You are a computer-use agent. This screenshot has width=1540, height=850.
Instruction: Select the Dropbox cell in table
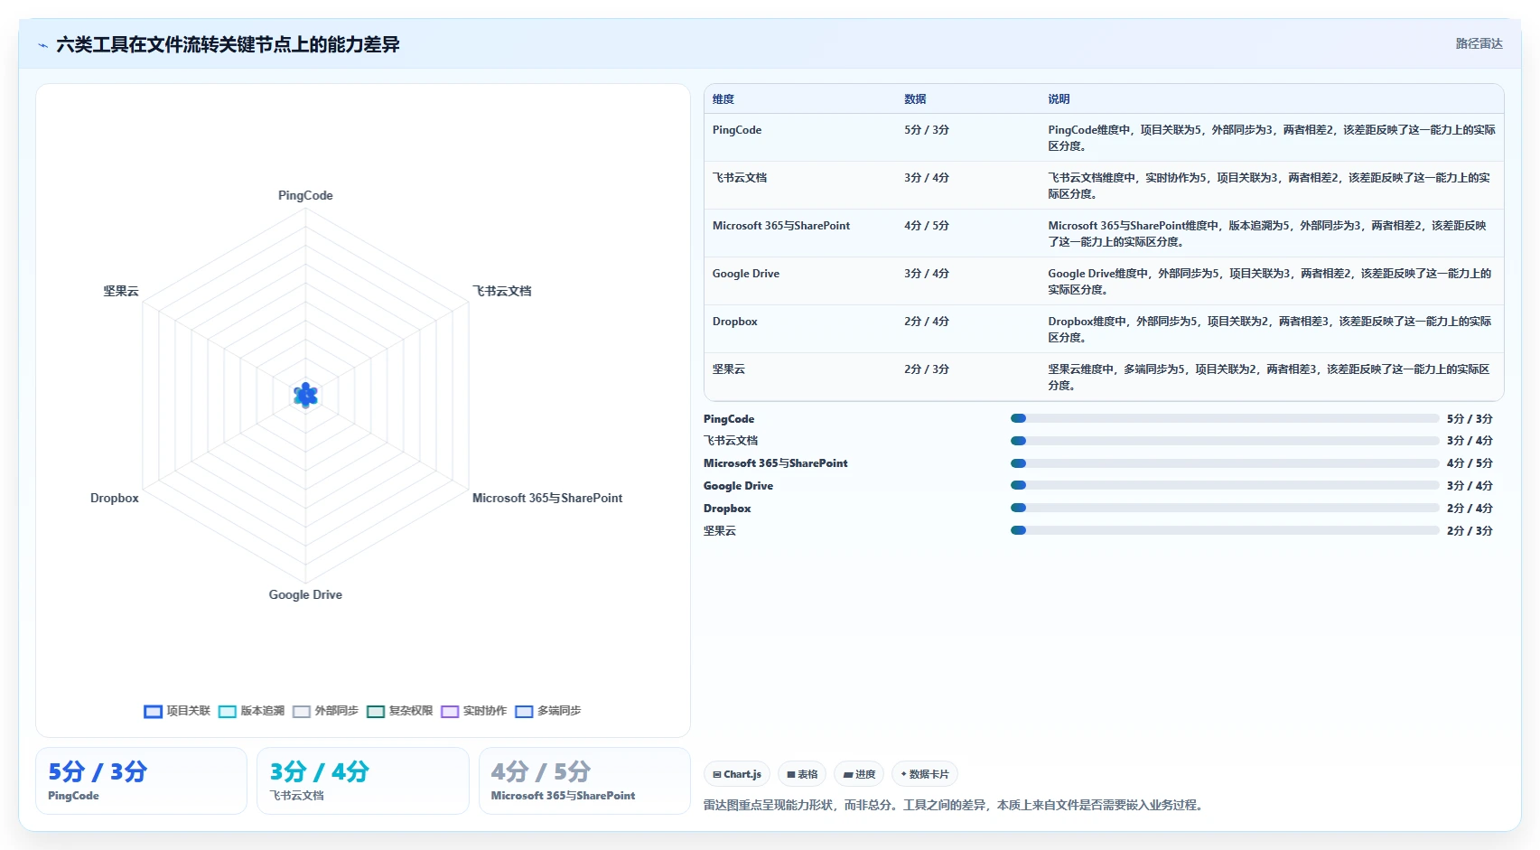coord(735,322)
